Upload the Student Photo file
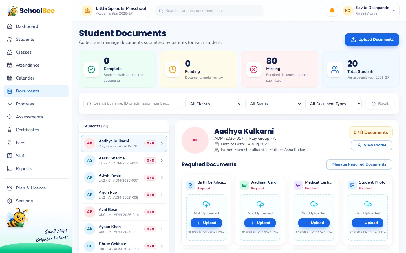 click(x=368, y=223)
